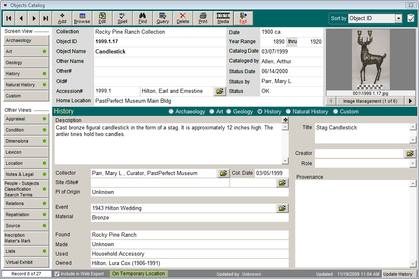
Task: Open Media management
Action: (x=223, y=18)
